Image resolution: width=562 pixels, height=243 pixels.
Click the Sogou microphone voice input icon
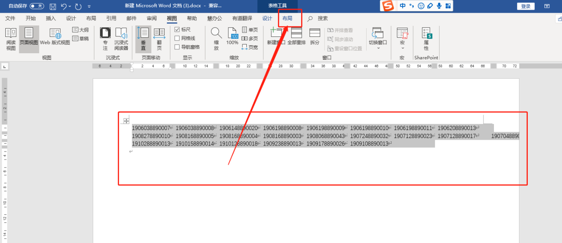click(x=439, y=6)
